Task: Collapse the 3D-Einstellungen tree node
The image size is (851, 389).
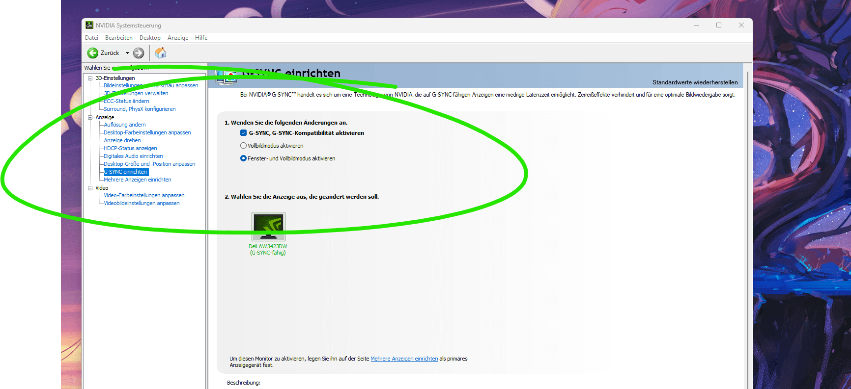Action: 90,78
